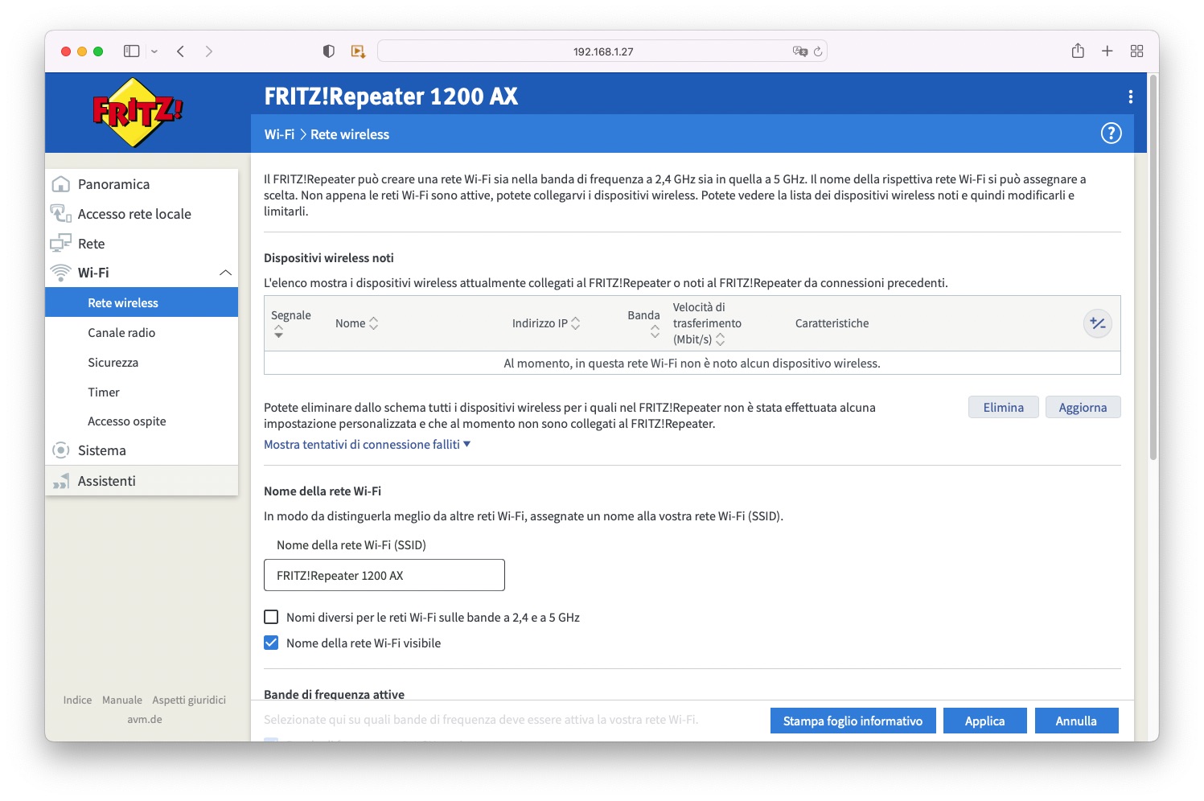
Task: Open the Sistema menu item label
Action: click(102, 450)
